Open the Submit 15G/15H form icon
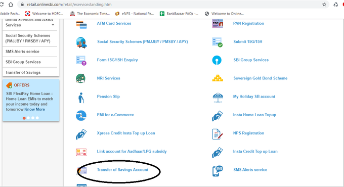This screenshot has height=187, width=344. (x=217, y=42)
